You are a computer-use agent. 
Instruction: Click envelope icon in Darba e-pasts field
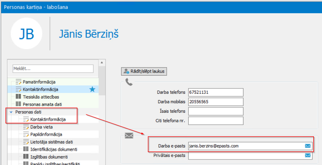307,146
